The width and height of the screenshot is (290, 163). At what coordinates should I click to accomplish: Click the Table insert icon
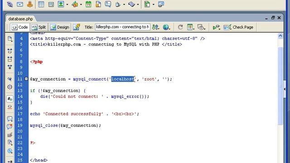coord(41,4)
